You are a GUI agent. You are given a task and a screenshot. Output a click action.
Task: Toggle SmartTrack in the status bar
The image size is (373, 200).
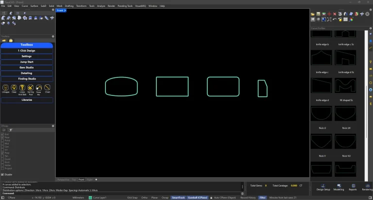tap(178, 198)
